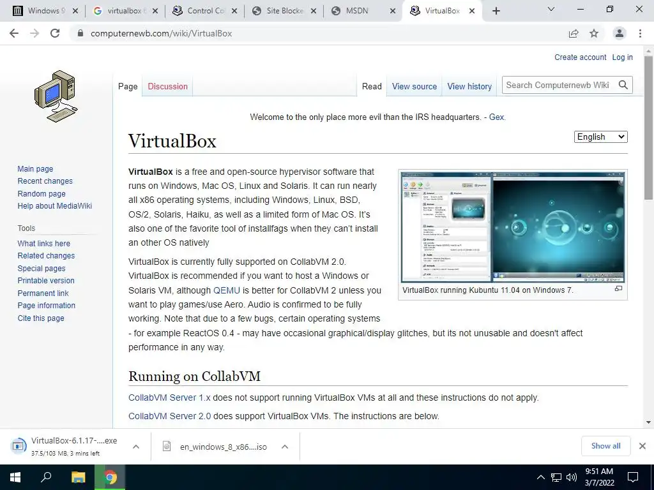Screen dimensions: 654x490
Task: Click Cite this page
Action: [x=41, y=318]
